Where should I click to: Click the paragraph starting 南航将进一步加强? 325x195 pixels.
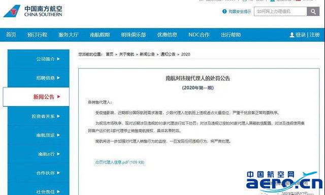[163, 142]
